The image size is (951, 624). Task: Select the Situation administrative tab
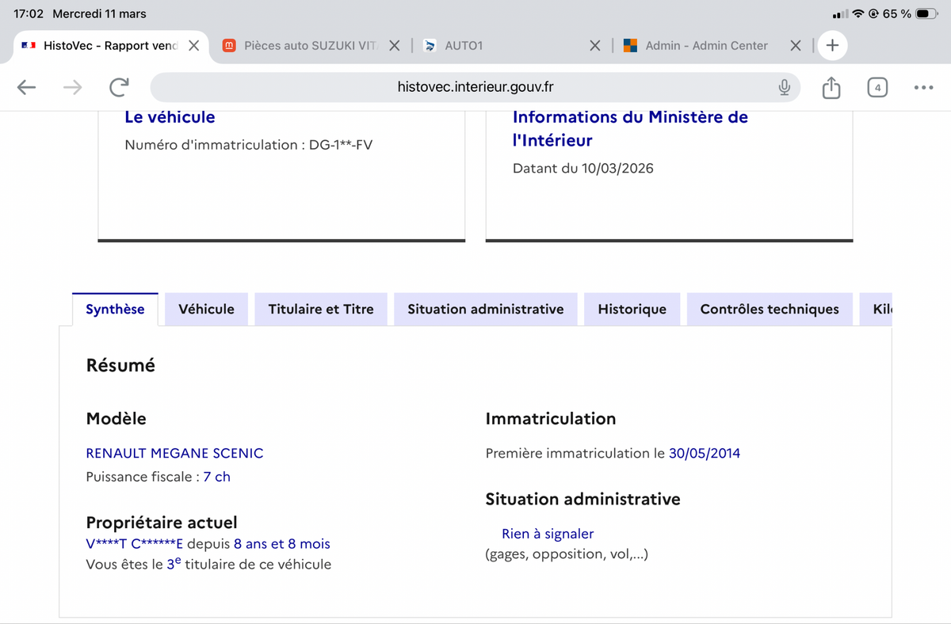(x=485, y=309)
